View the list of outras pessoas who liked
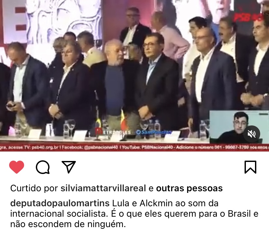The height and width of the screenshot is (232, 269). tap(189, 188)
